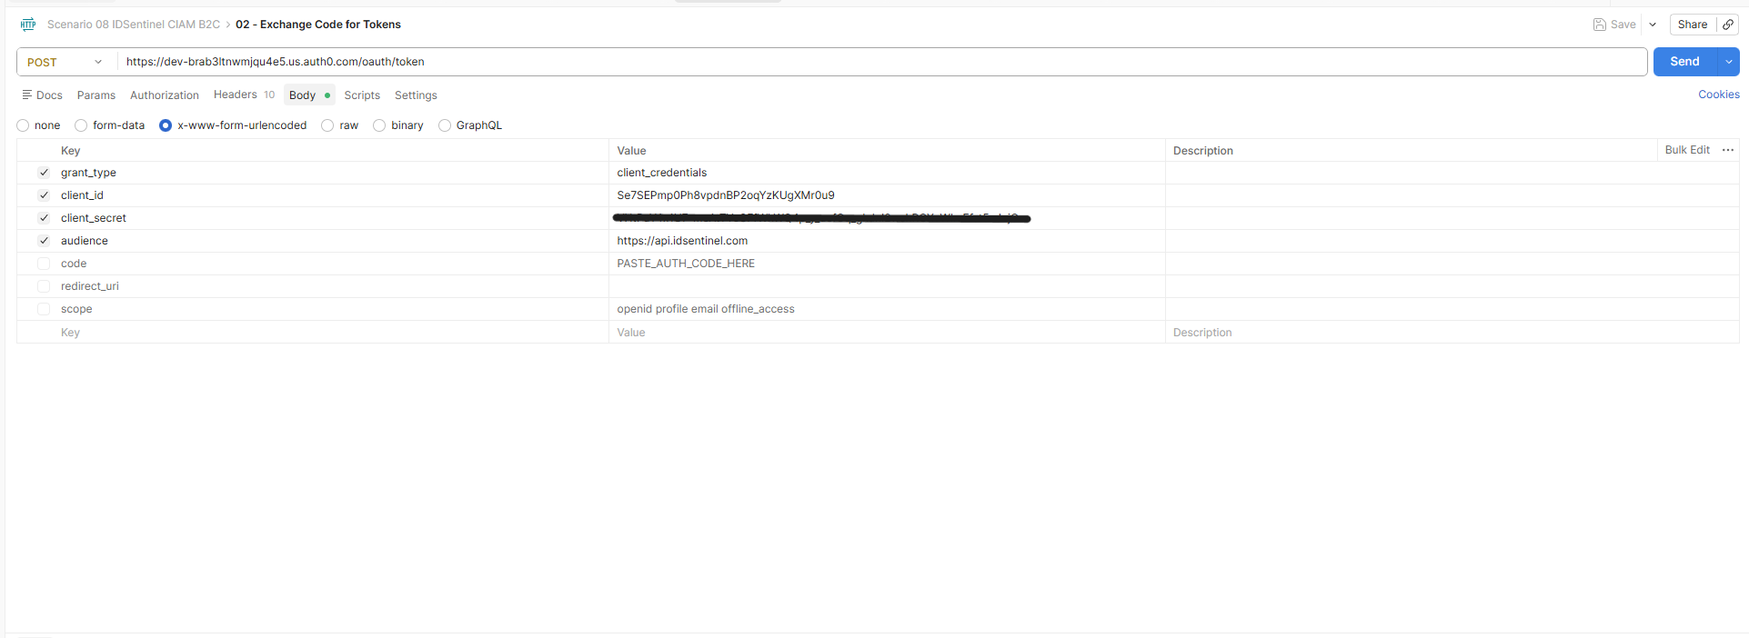Click the Save icon button
This screenshot has width=1749, height=638.
(x=1614, y=25)
